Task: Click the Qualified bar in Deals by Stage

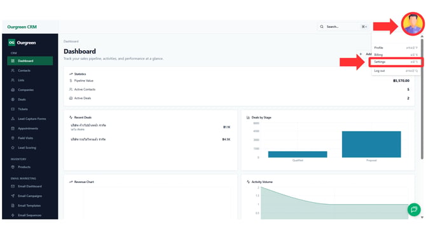Action: 298,154
